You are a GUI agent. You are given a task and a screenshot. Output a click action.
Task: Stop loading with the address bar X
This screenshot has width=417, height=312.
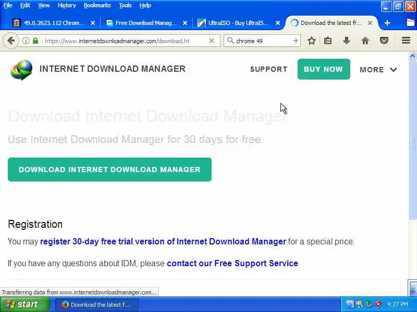[212, 41]
